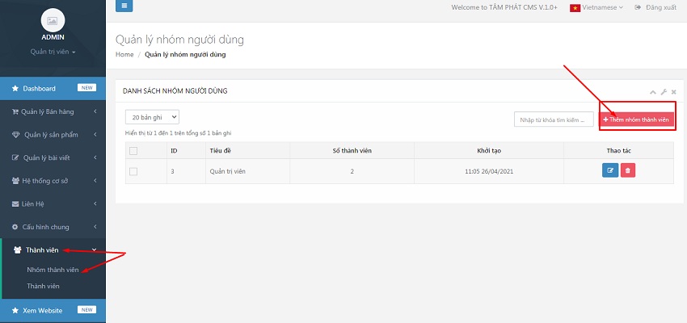Tick the select-all checkbox in table header

pos(133,150)
